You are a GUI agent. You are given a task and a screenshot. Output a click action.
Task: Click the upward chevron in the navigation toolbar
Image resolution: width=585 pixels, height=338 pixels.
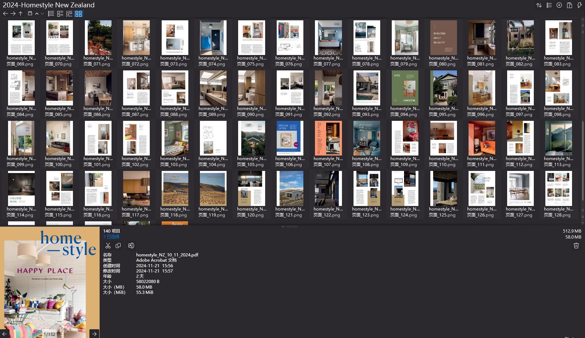pos(37,14)
